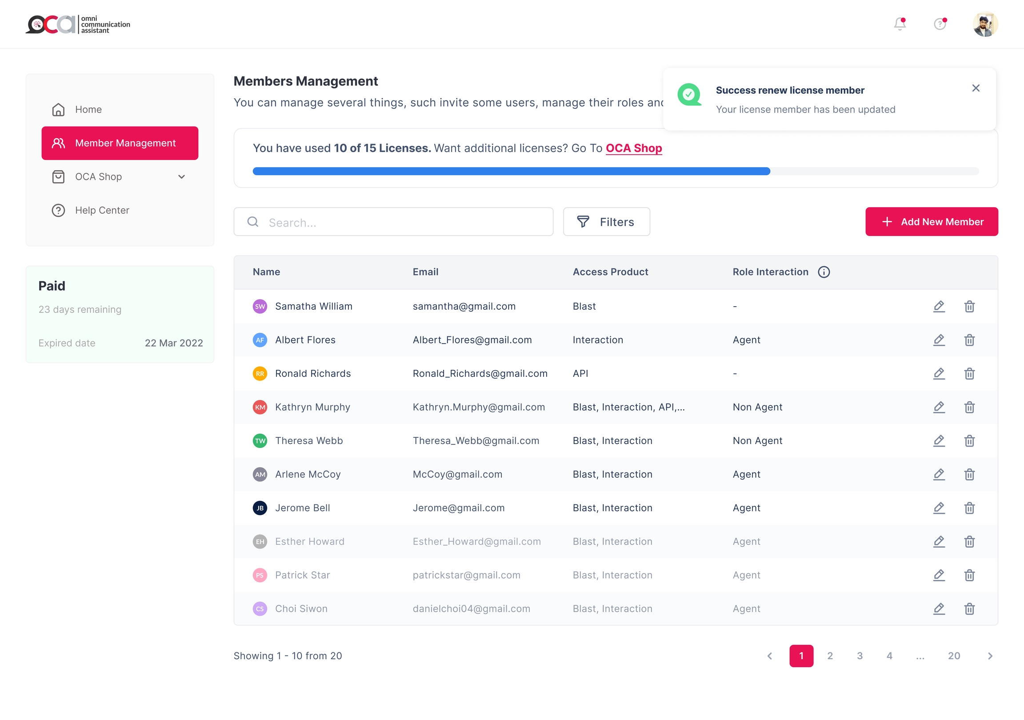
Task: Delete Choi Siwon's member row
Action: tap(969, 609)
